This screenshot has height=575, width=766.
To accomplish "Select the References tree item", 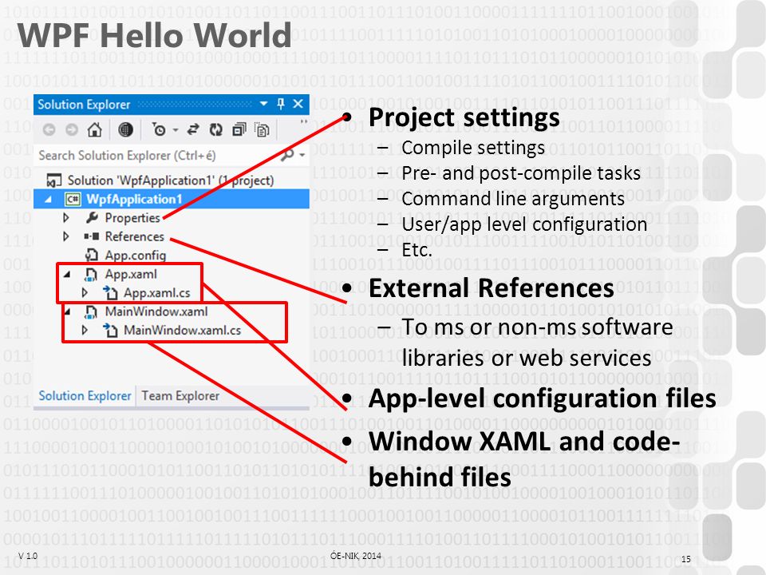I will click(134, 236).
